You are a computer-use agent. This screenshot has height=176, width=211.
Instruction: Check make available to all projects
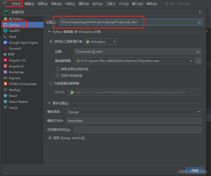(58, 76)
